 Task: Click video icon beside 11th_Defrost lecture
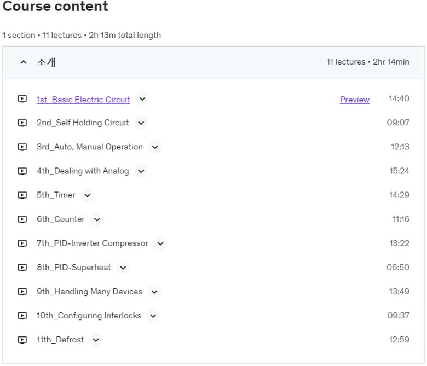[x=22, y=340]
